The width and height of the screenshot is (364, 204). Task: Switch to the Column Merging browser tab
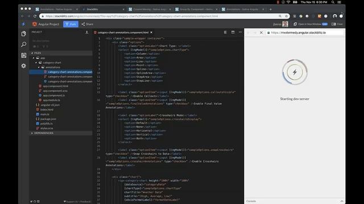coord(150,10)
